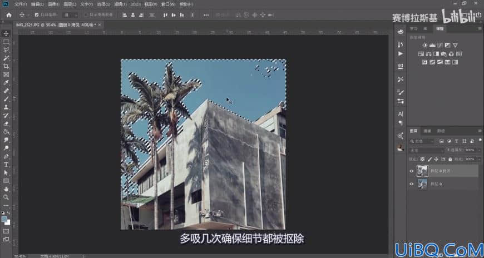Click the Home icon in options bar
This screenshot has width=484, height=258.
coord(9,15)
